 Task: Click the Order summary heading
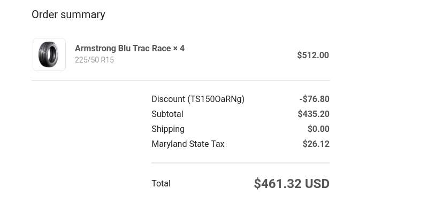(68, 14)
